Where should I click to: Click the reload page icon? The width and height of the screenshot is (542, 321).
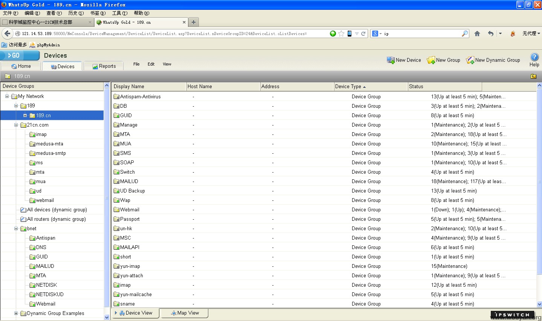click(363, 34)
